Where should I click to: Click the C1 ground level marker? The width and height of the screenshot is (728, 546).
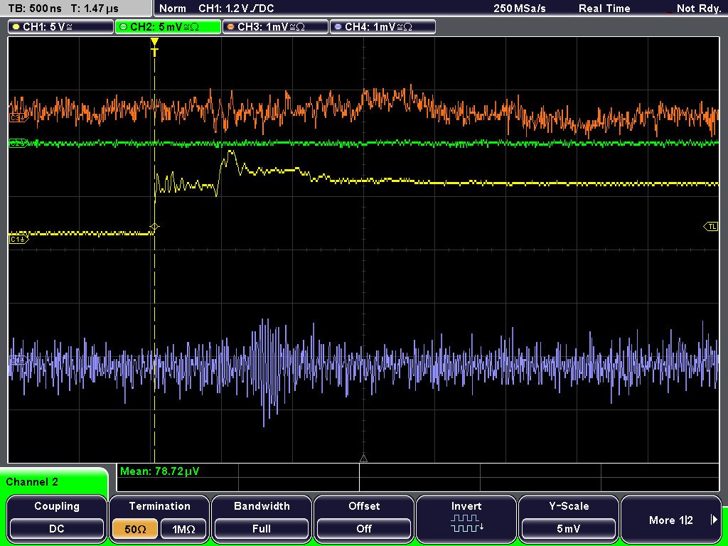point(18,239)
